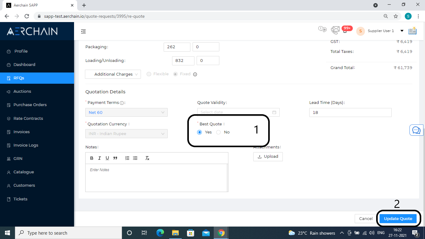This screenshot has height=239, width=425.
Task: Insert bulleted list in Notes editor
Action: [135, 158]
